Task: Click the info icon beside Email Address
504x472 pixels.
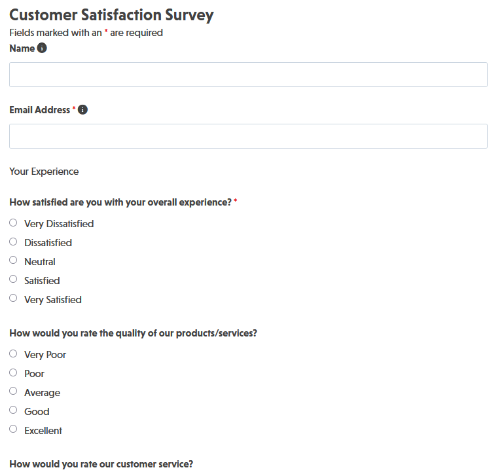Action: [82, 110]
